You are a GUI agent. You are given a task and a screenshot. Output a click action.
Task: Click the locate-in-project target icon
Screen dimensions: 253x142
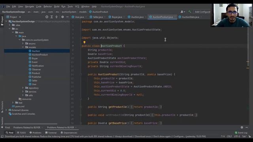[47, 17]
